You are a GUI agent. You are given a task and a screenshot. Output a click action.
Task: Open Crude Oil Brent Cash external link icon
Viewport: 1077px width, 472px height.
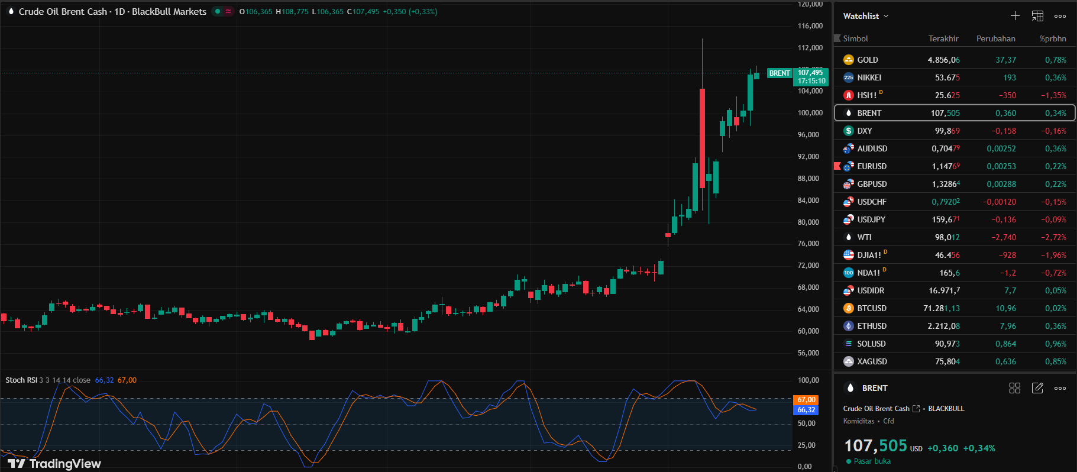[x=916, y=409]
